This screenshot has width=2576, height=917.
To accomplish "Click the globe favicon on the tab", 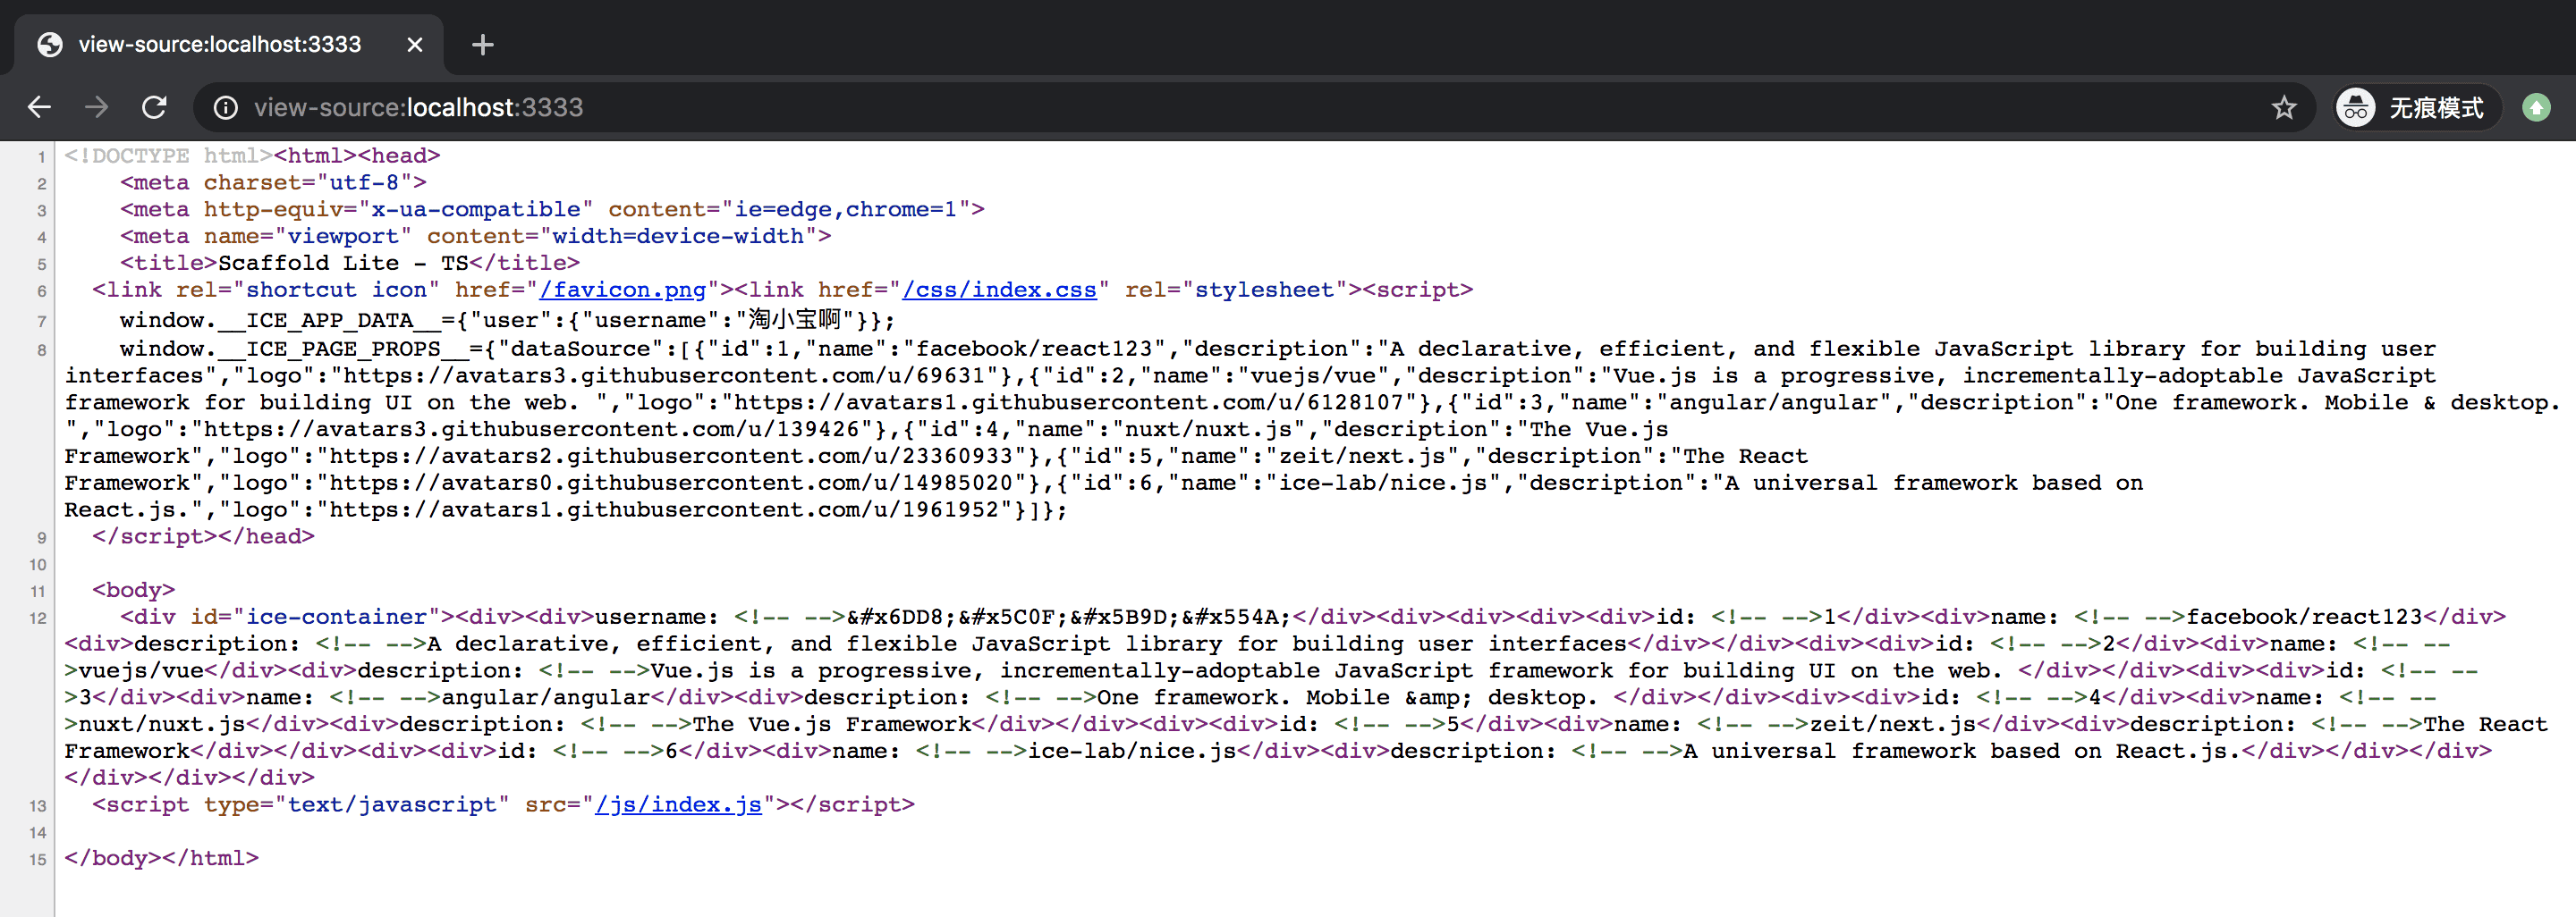I will [49, 45].
